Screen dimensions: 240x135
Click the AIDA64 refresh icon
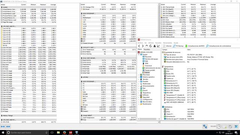tap(151, 46)
